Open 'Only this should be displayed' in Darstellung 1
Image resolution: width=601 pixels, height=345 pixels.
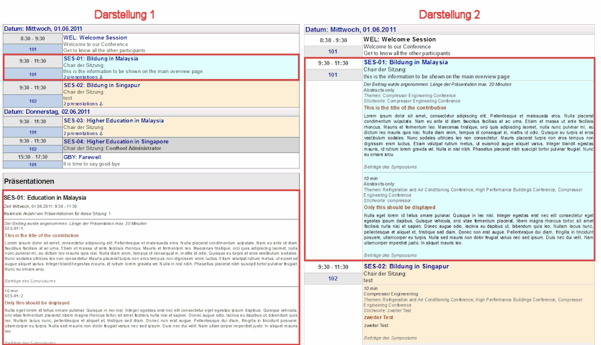pos(37,302)
